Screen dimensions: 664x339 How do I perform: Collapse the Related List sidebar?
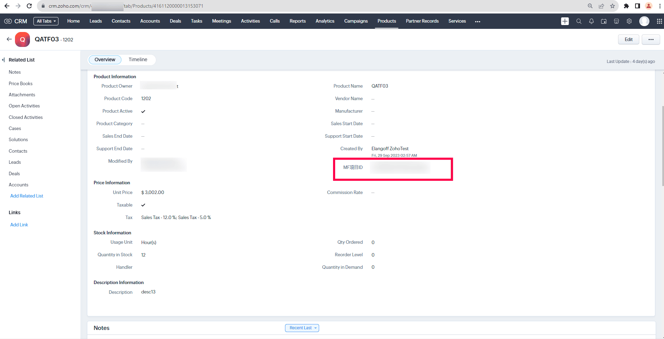tap(3, 60)
